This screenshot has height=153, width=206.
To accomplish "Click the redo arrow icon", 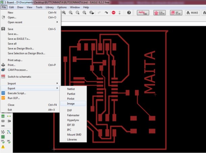I will [106, 12].
